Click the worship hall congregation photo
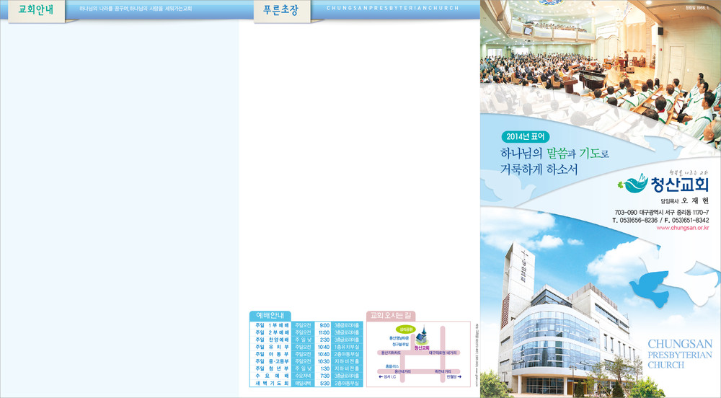 600,58
